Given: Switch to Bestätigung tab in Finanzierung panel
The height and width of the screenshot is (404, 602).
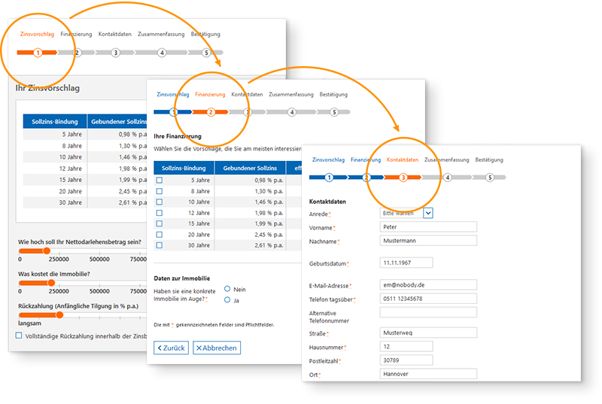Looking at the screenshot, I should click(333, 95).
